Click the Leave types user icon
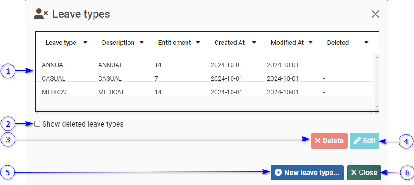Image resolution: width=414 pixels, height=185 pixels. click(41, 14)
